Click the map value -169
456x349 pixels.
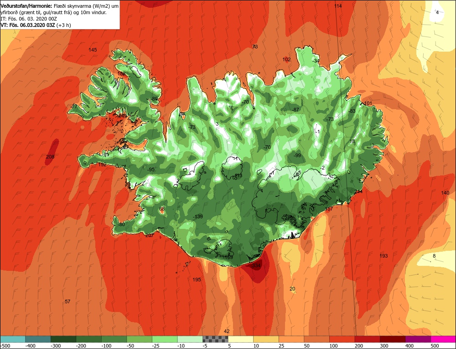[x=228, y=258]
